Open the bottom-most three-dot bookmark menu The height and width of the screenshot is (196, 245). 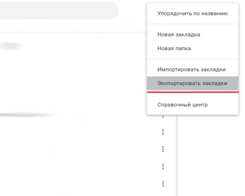[163, 184]
